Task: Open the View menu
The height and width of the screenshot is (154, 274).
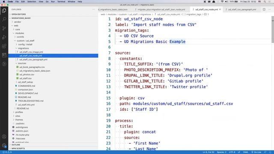Action: (41, 2)
